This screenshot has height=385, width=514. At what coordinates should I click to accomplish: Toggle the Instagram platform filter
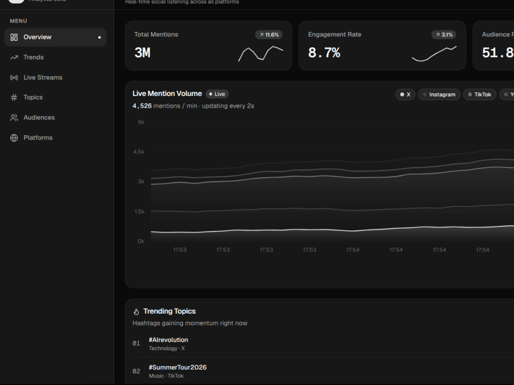click(x=439, y=94)
